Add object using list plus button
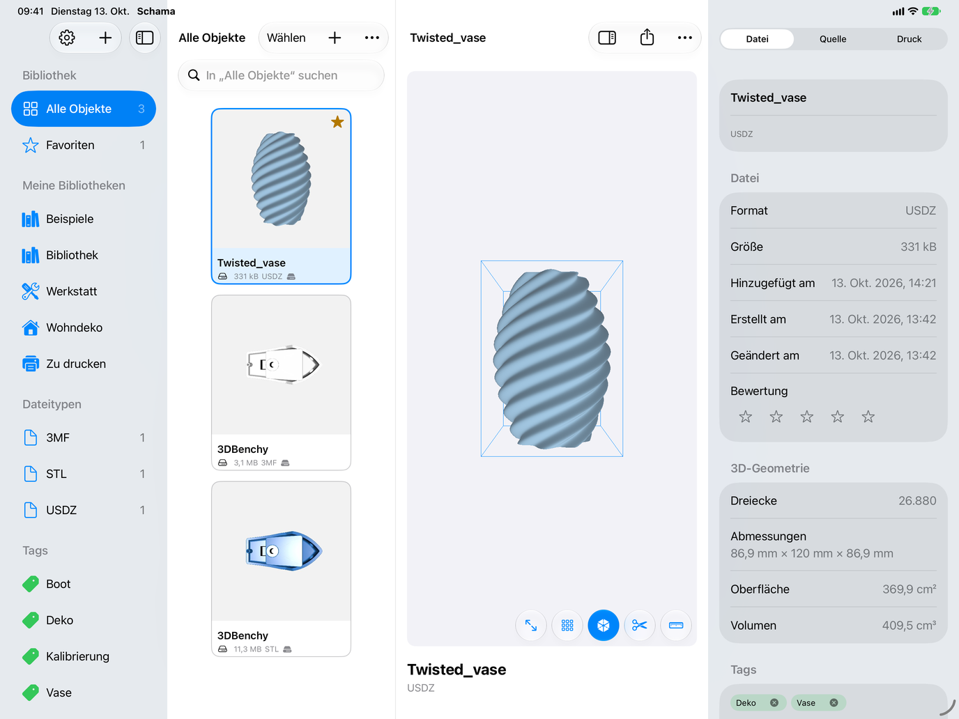This screenshot has height=719, width=959. click(335, 38)
